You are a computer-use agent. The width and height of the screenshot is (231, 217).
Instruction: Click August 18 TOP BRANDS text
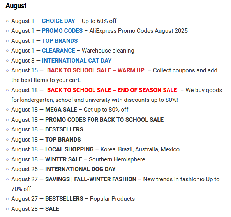[63, 140]
